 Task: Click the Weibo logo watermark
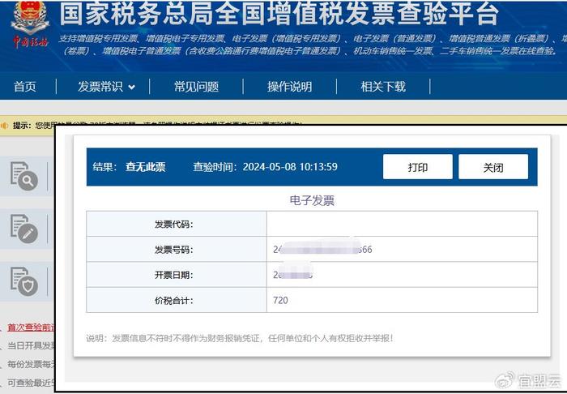click(x=505, y=379)
